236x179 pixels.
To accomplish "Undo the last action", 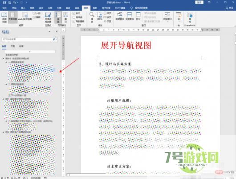I will 15,2.
